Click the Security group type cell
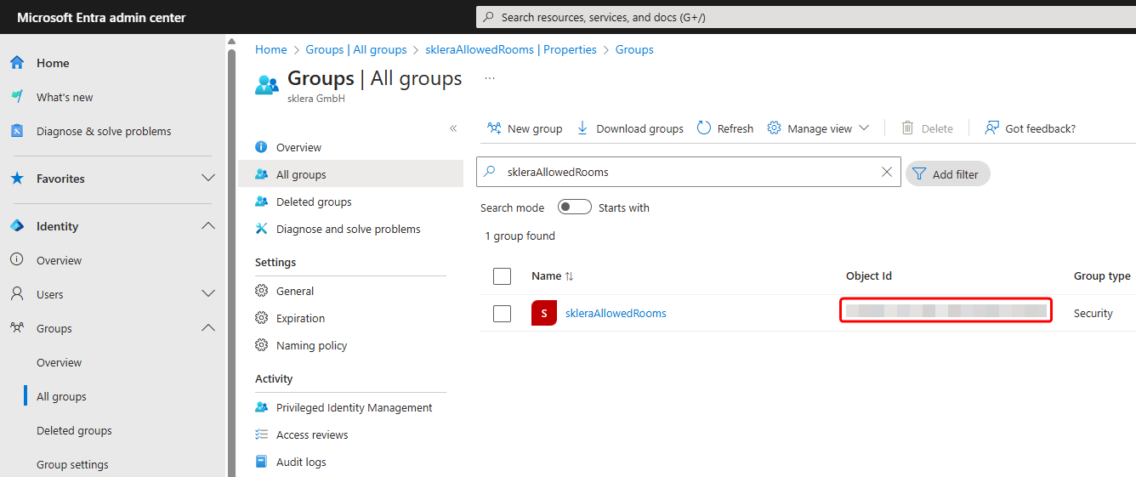The image size is (1136, 477). 1093,313
